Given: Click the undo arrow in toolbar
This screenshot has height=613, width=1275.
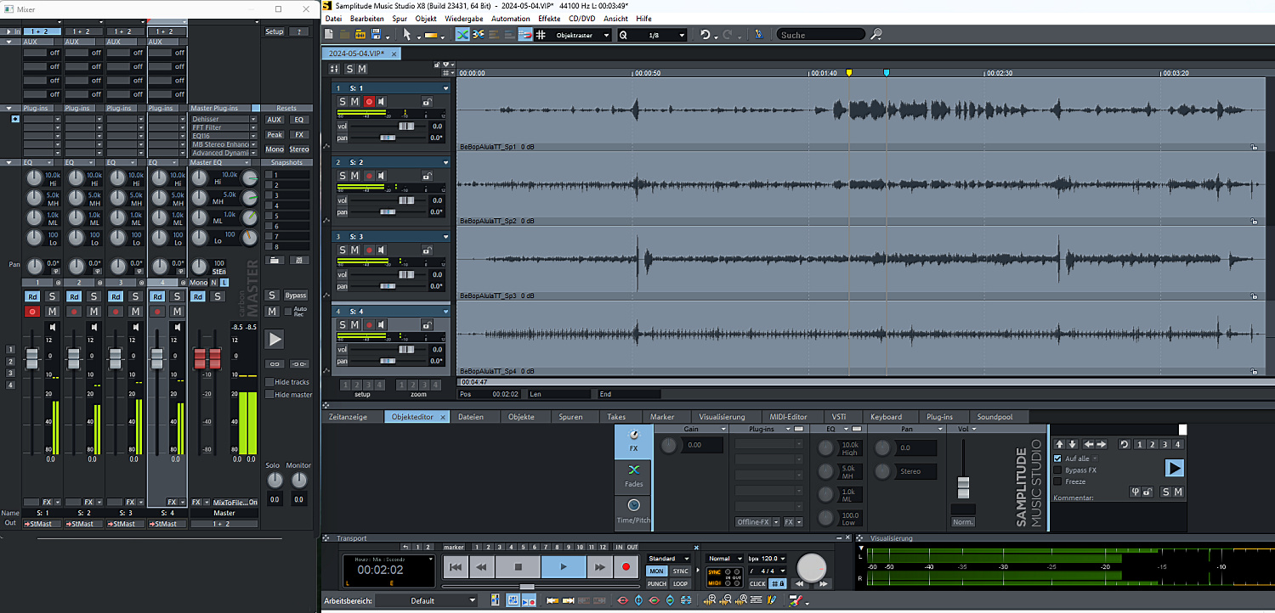Looking at the screenshot, I should click(705, 35).
